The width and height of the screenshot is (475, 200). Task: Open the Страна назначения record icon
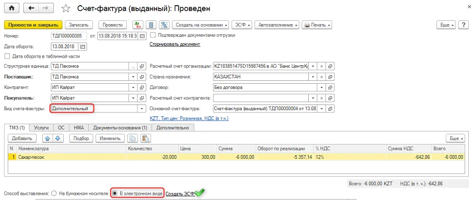click(x=331, y=77)
